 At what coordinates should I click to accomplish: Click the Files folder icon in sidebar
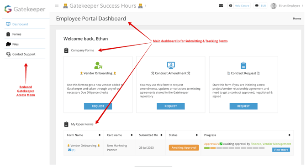(8, 44)
